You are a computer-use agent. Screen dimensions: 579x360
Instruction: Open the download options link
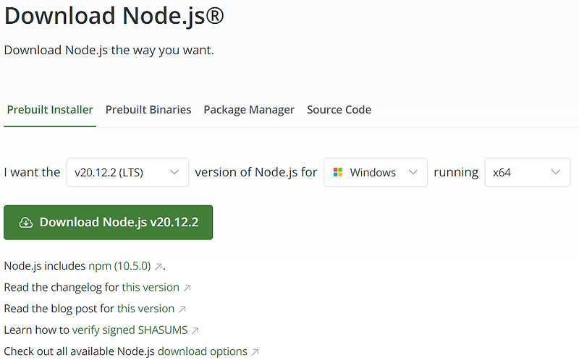(x=203, y=351)
